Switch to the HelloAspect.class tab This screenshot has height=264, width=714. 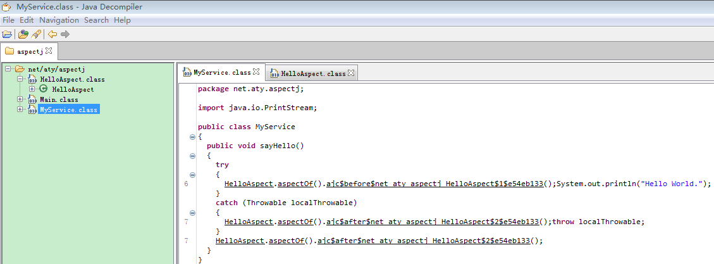(312, 73)
